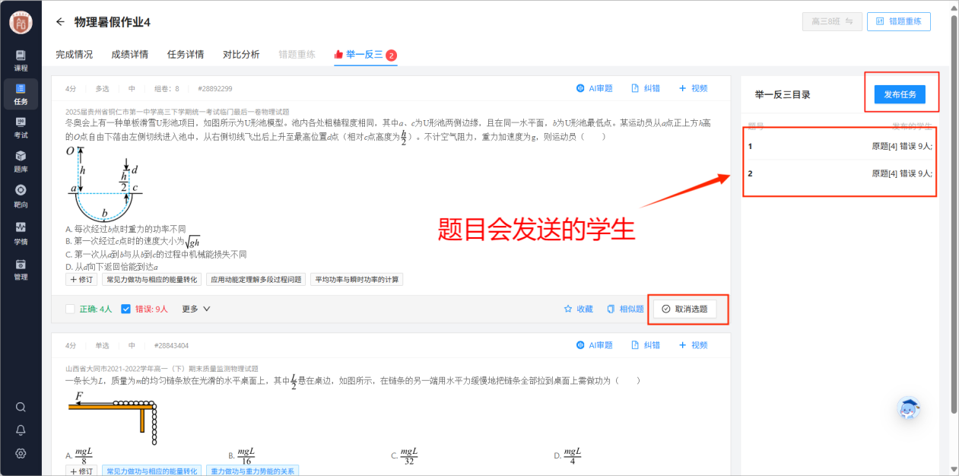Open 题库 in the left sidebar
This screenshot has height=476, width=959.
[x=21, y=160]
